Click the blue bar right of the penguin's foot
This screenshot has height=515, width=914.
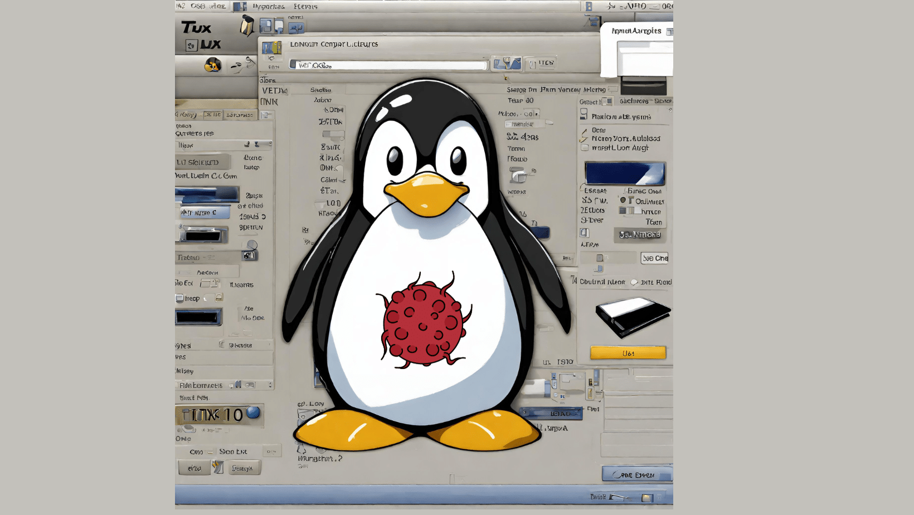click(x=551, y=414)
